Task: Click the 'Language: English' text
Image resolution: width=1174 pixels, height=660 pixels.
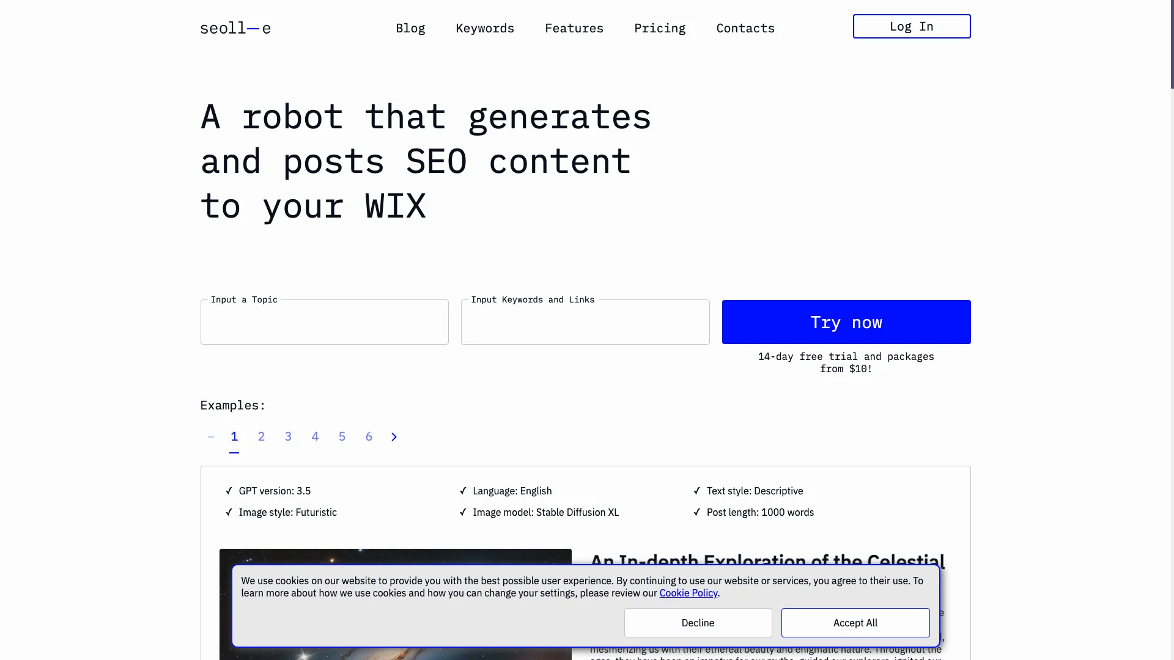Action: click(x=512, y=491)
